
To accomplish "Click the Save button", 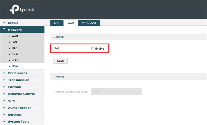I will click(60, 61).
